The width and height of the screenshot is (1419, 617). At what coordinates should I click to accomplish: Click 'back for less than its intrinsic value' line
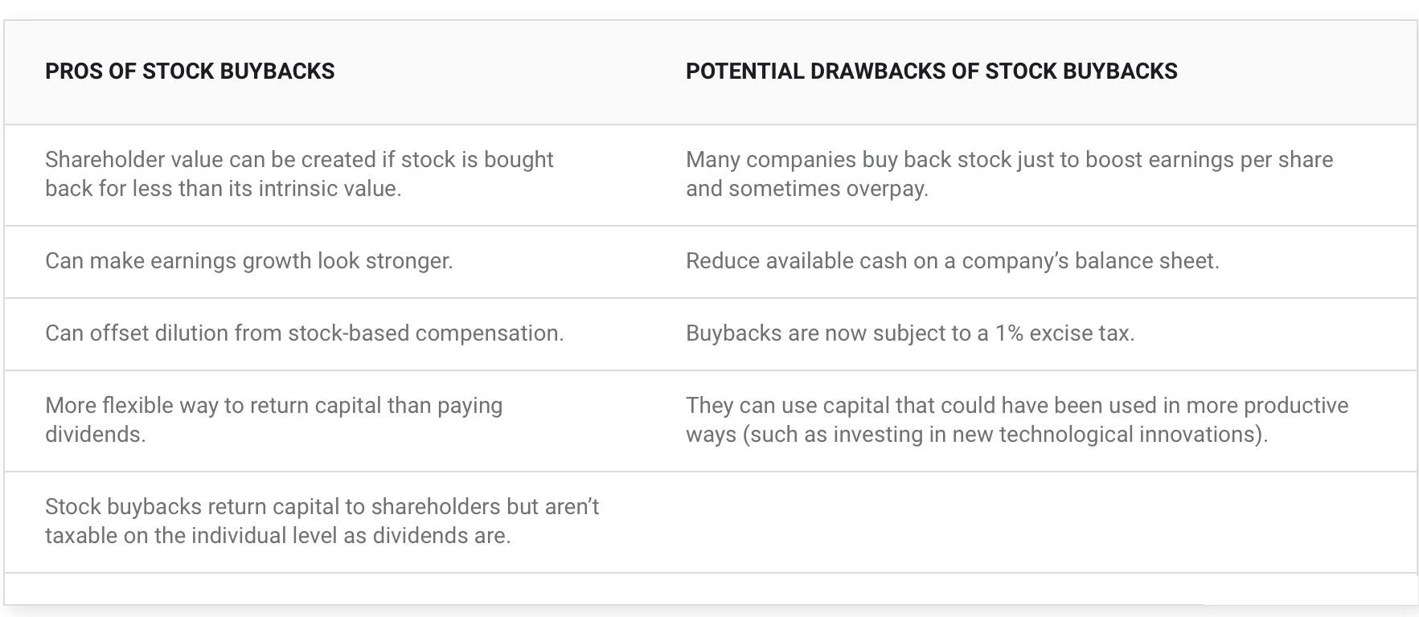pos(223,189)
